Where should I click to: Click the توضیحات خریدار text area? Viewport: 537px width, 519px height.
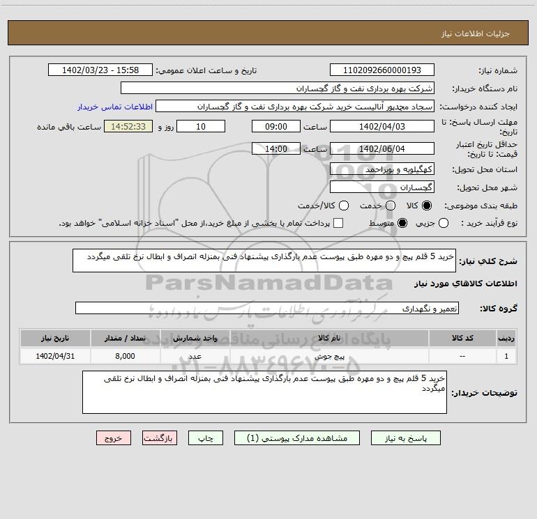click(264, 392)
